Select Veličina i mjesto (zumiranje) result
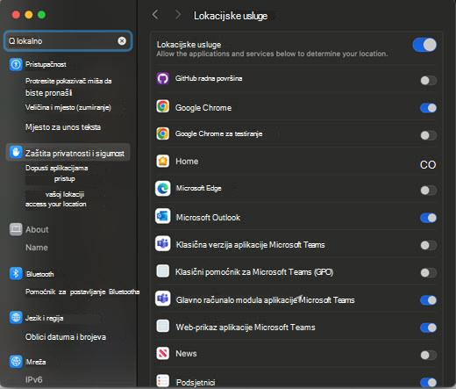 point(68,107)
